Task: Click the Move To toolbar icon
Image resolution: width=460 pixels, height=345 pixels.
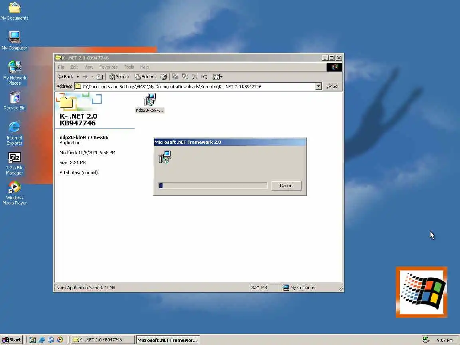Action: click(175, 77)
